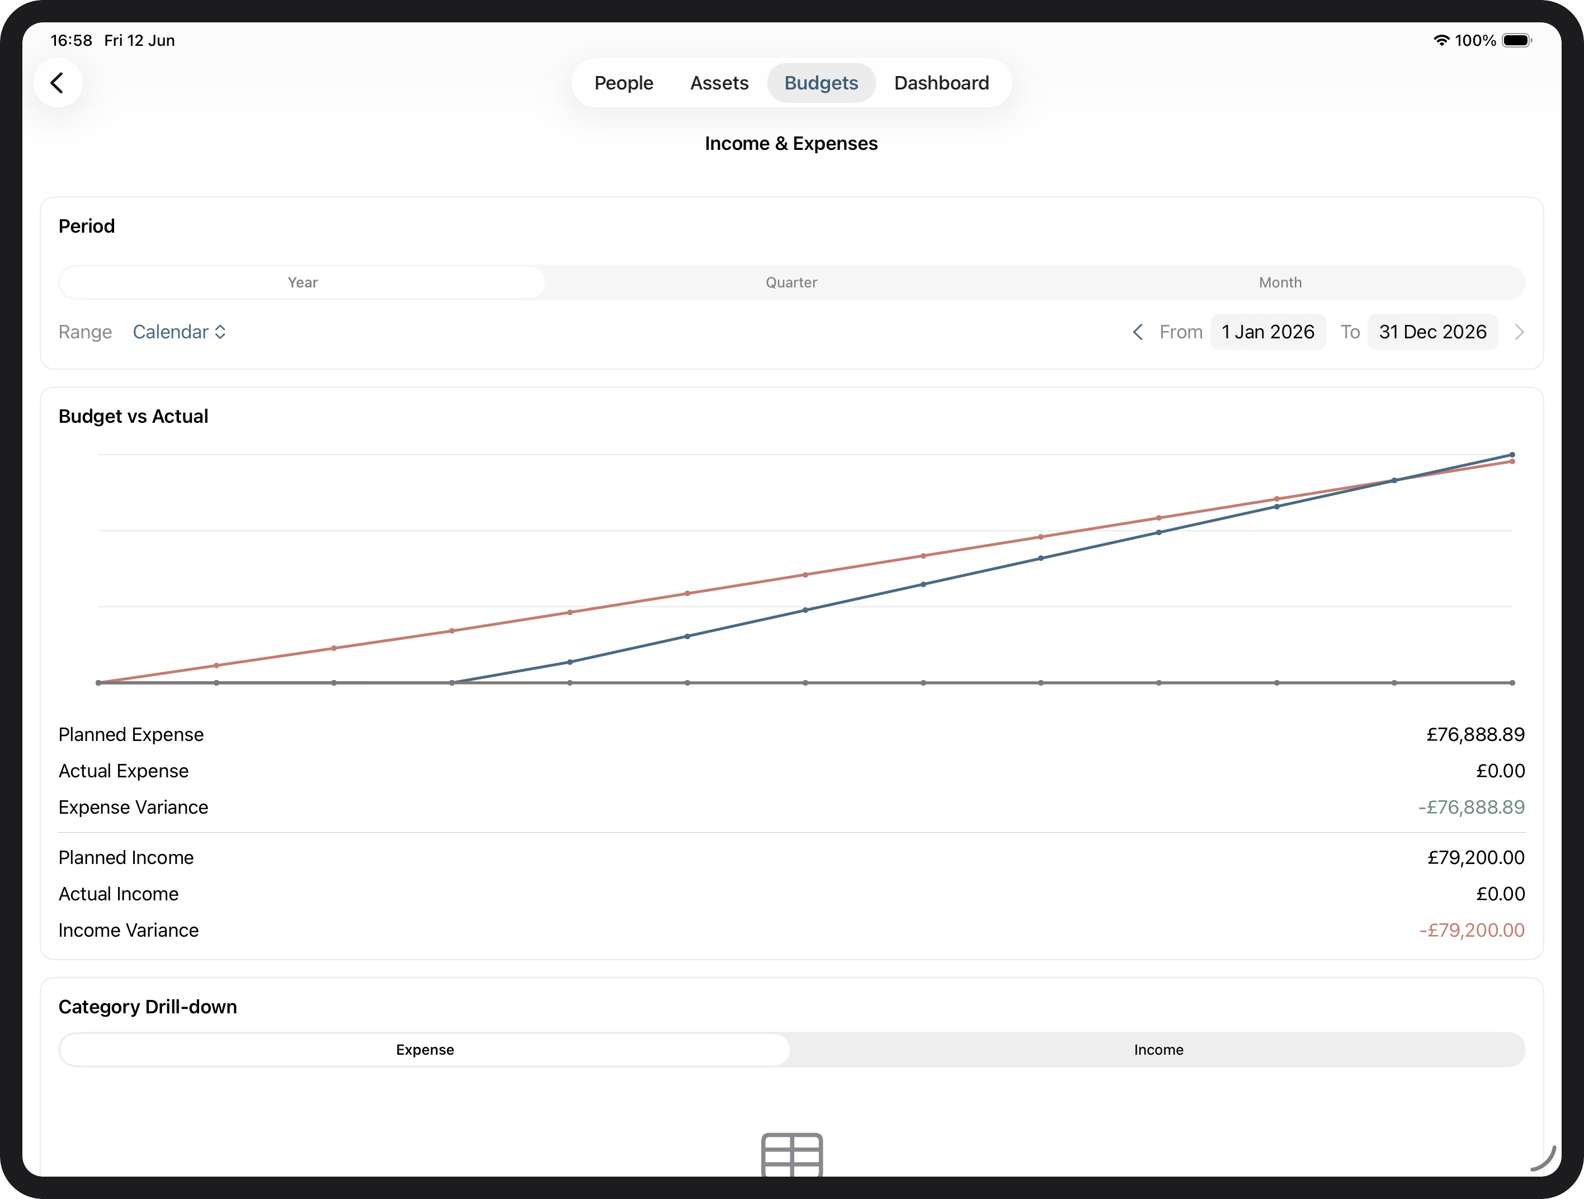Show Income category drill-down
1584x1199 pixels.
coord(1159,1050)
